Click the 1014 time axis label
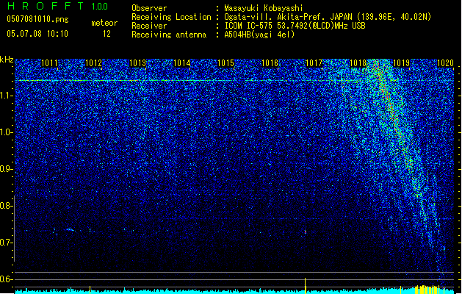This screenshot has height=294, width=462. pos(182,63)
